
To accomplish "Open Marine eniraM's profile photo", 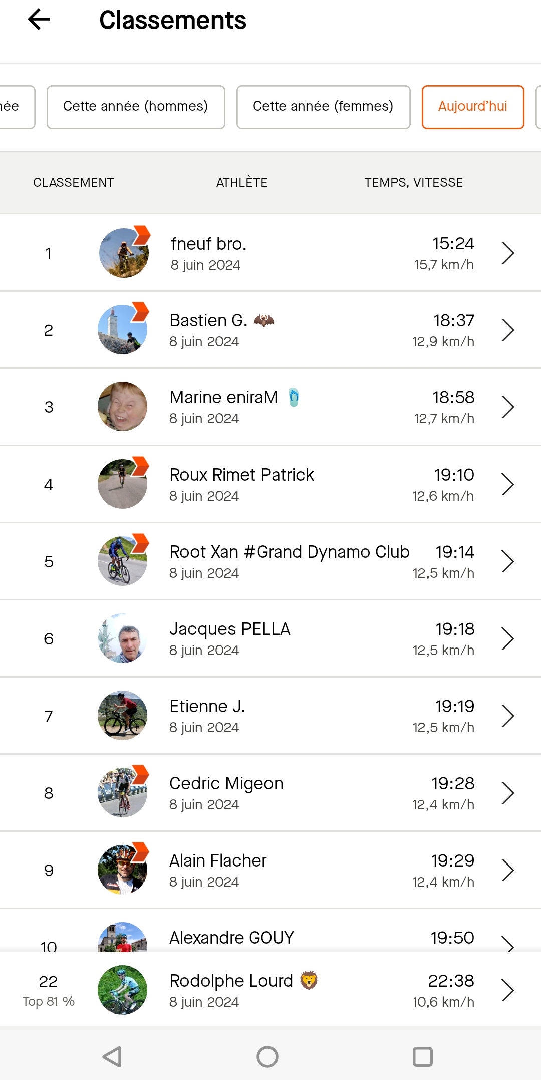I will click(123, 406).
